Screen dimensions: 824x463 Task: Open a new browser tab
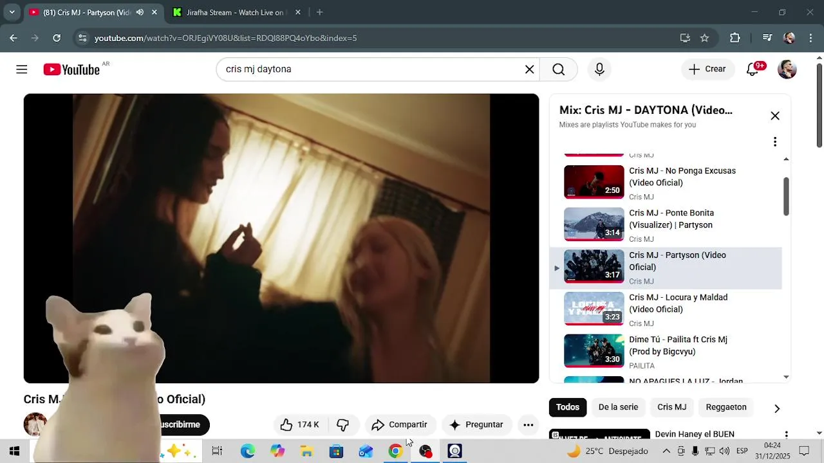(x=319, y=12)
